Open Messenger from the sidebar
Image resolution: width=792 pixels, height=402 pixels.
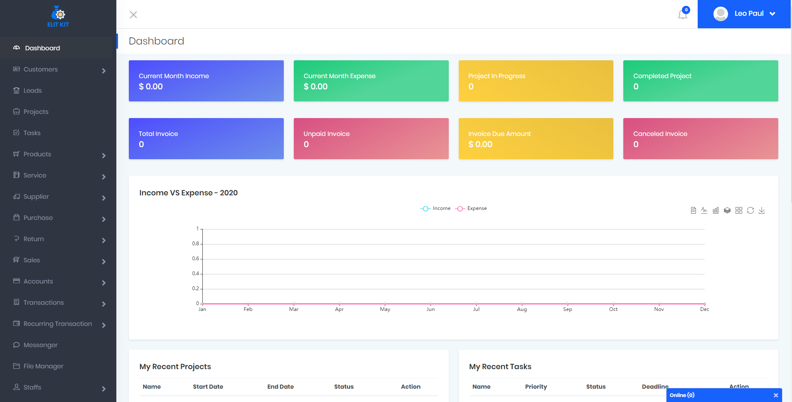40,345
